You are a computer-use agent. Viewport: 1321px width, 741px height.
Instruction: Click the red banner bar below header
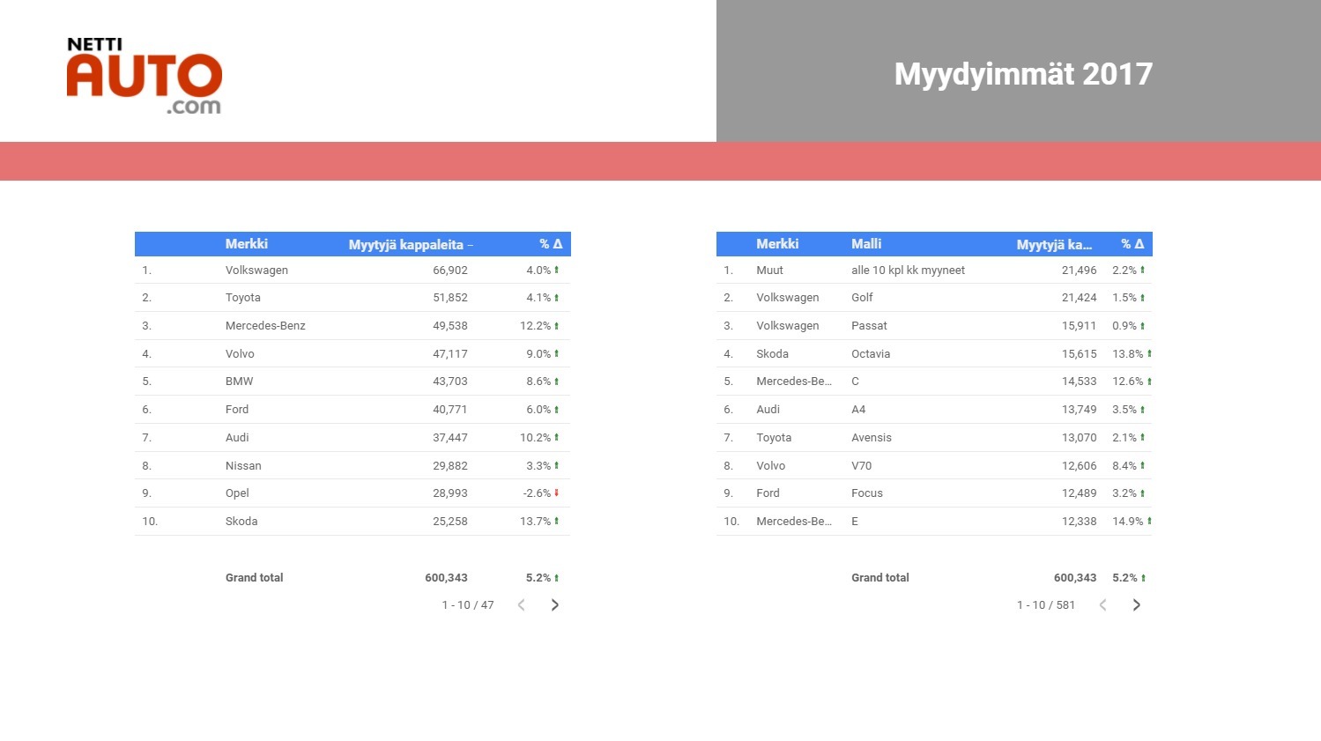click(660, 161)
